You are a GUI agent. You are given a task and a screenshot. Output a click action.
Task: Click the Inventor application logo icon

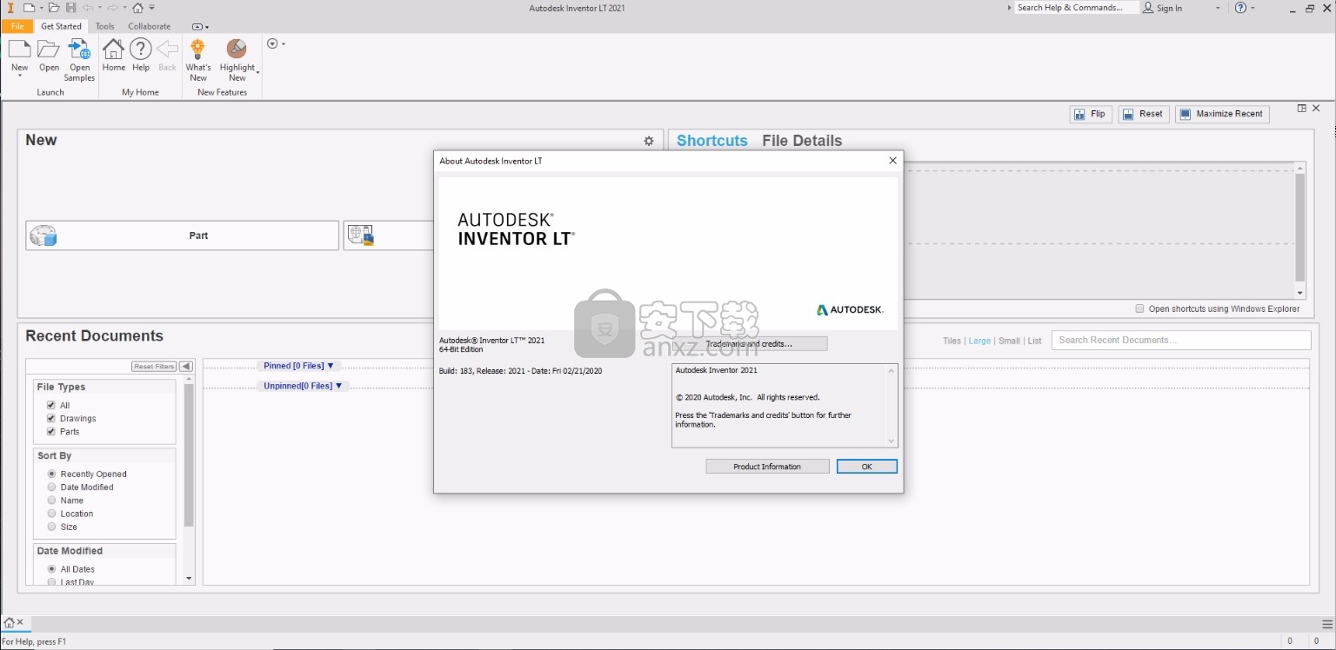tap(9, 8)
